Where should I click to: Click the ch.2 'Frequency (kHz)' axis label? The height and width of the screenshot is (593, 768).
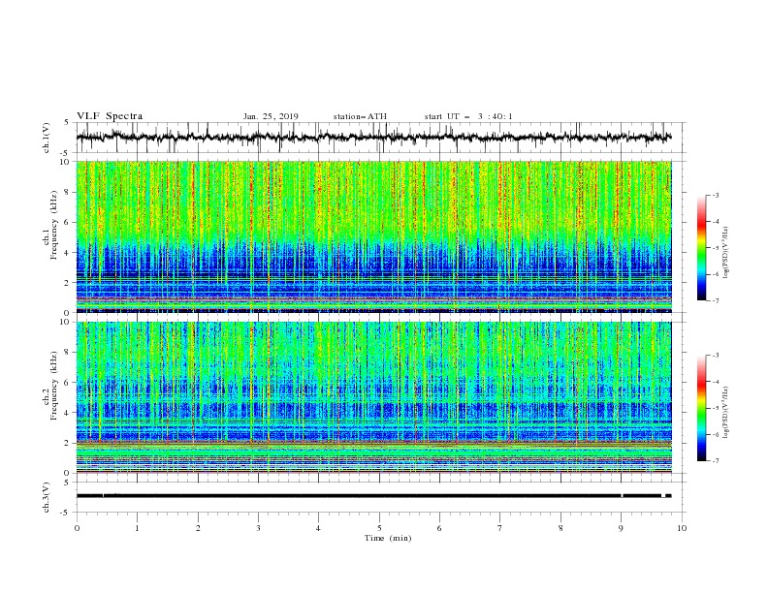54,385
